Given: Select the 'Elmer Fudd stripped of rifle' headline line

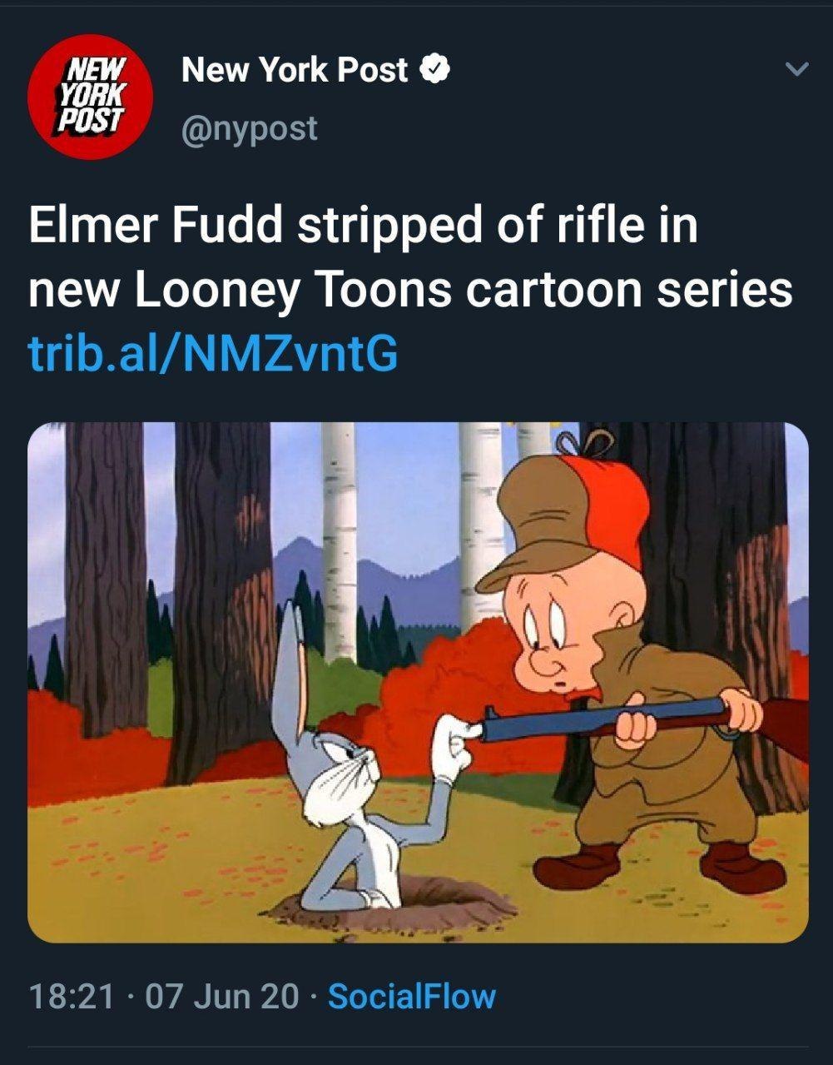Looking at the screenshot, I should [363, 226].
